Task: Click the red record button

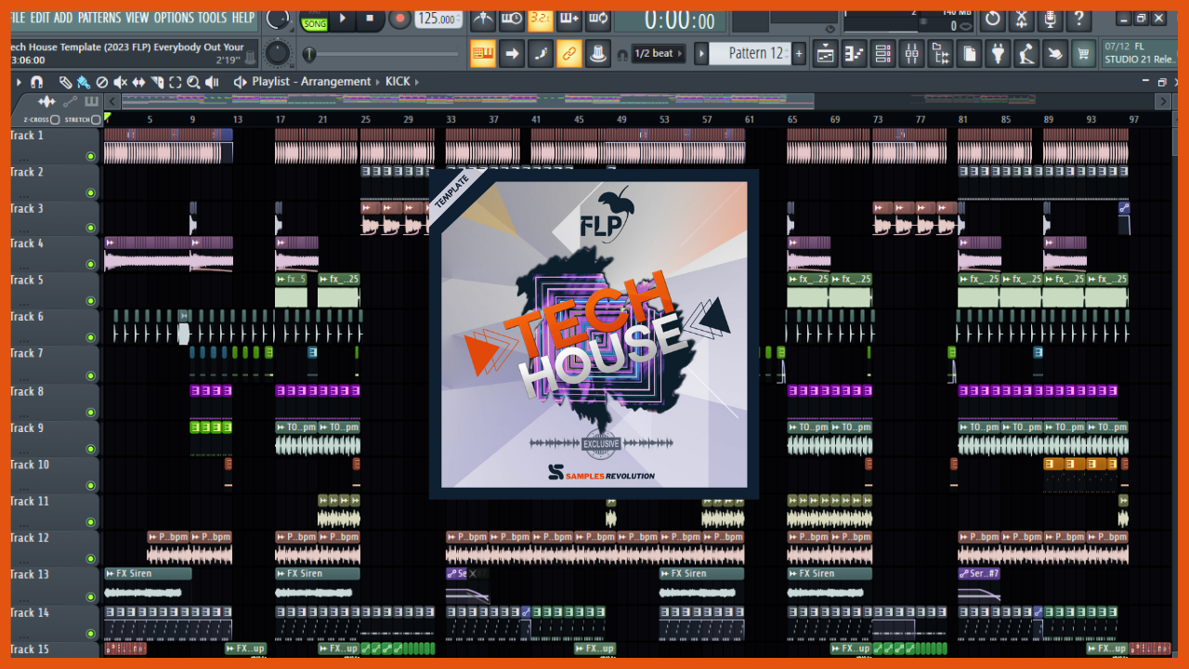Action: (399, 19)
